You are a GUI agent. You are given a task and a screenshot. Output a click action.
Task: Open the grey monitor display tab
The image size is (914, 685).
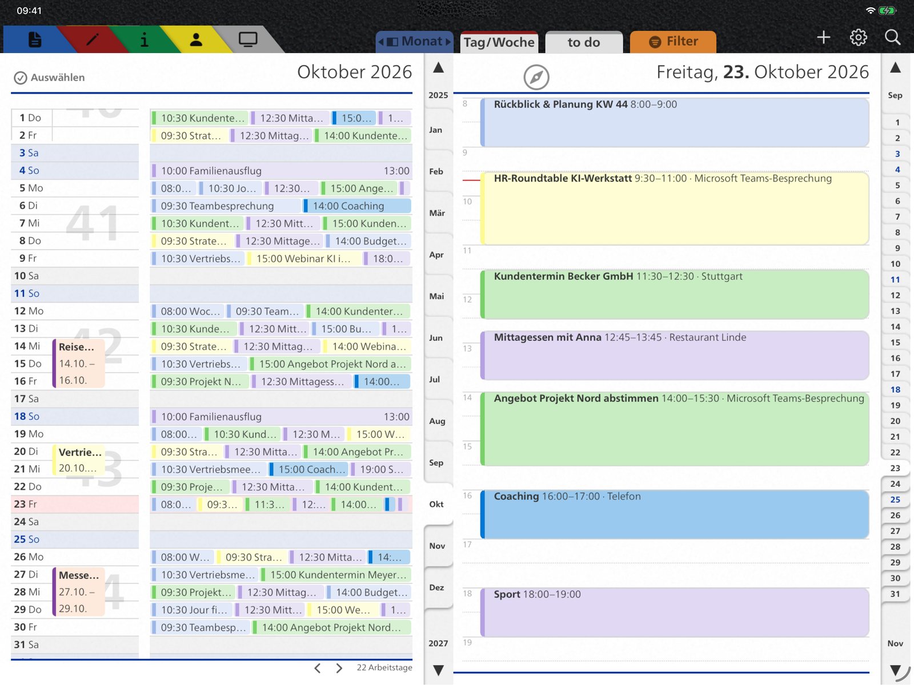pyautogui.click(x=248, y=40)
